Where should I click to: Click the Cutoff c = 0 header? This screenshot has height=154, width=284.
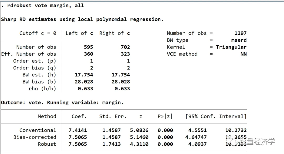pyautogui.click(x=38, y=33)
